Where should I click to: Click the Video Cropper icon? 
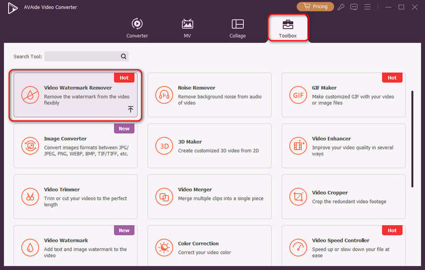298,197
